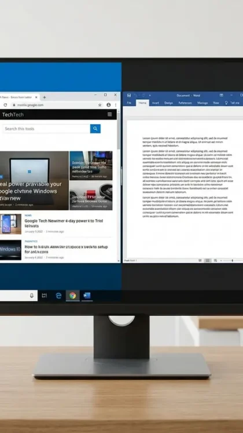Image resolution: width=243 pixels, height=433 pixels.
Task: Click the Chrome page's vertical scrollbar thumb
Action: [x=119, y=131]
